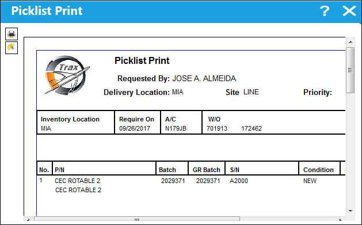
Task: Click the horizontal scrollbar right arrow
Action: pos(341,219)
